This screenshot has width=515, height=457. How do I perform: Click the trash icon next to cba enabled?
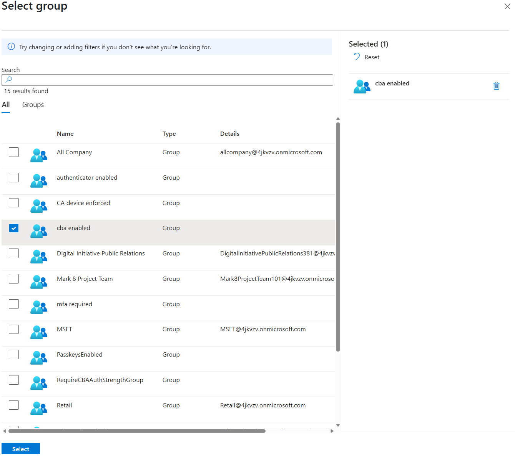click(496, 86)
